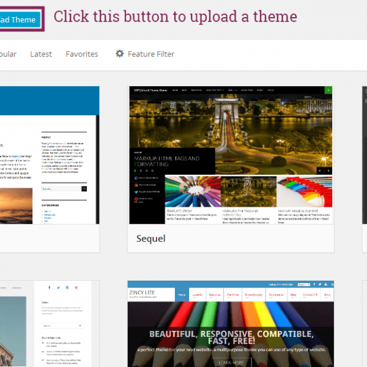The width and height of the screenshot is (367, 367).
Task: Open the Feature Filter text link
Action: tap(150, 54)
